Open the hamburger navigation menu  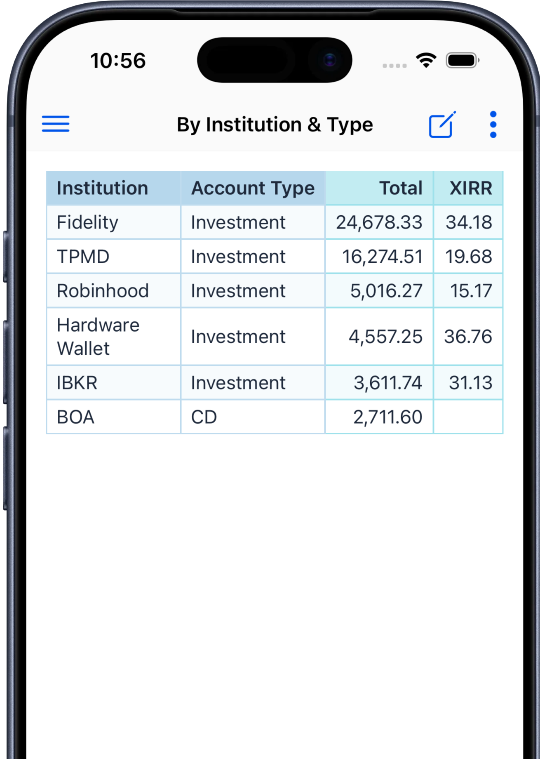(x=56, y=124)
